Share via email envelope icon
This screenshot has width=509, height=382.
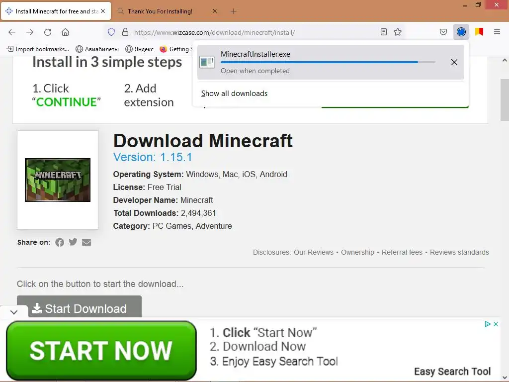click(86, 242)
